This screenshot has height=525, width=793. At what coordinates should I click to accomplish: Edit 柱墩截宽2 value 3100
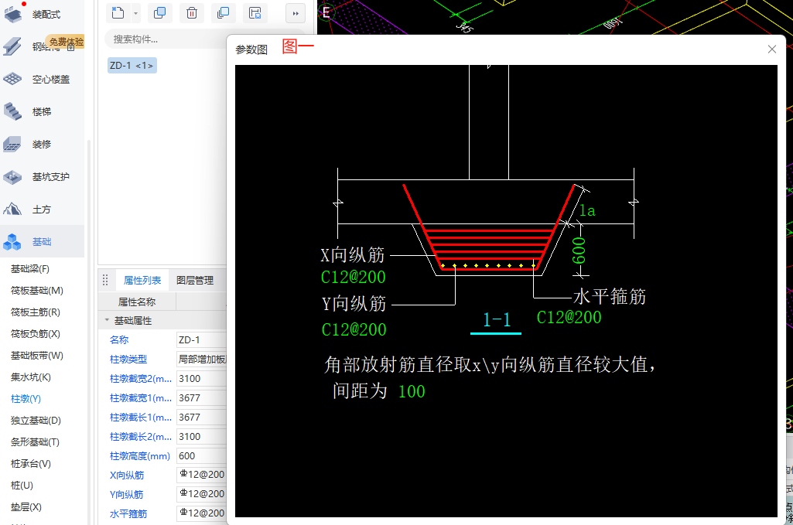click(202, 378)
